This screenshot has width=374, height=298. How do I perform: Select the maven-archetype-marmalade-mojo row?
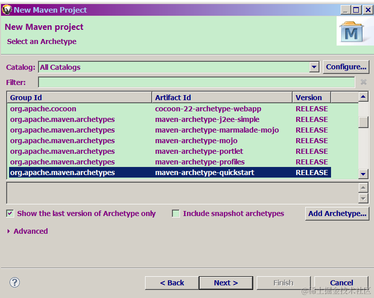170,130
